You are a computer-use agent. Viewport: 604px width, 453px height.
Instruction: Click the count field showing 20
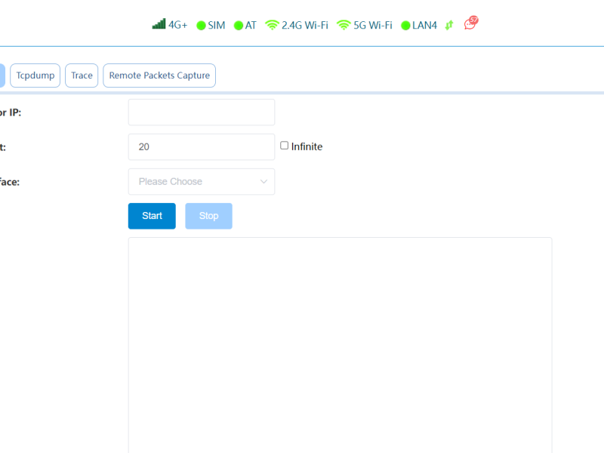coord(201,147)
